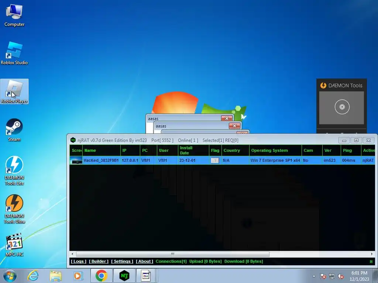This screenshot has width=378, height=283.
Task: Open the Logs tab in njRAT
Action: click(x=79, y=261)
